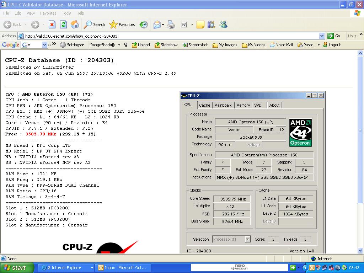Select the Memory tab in CPU-Z image
Screen dimensions: 364x273
(x=243, y=105)
